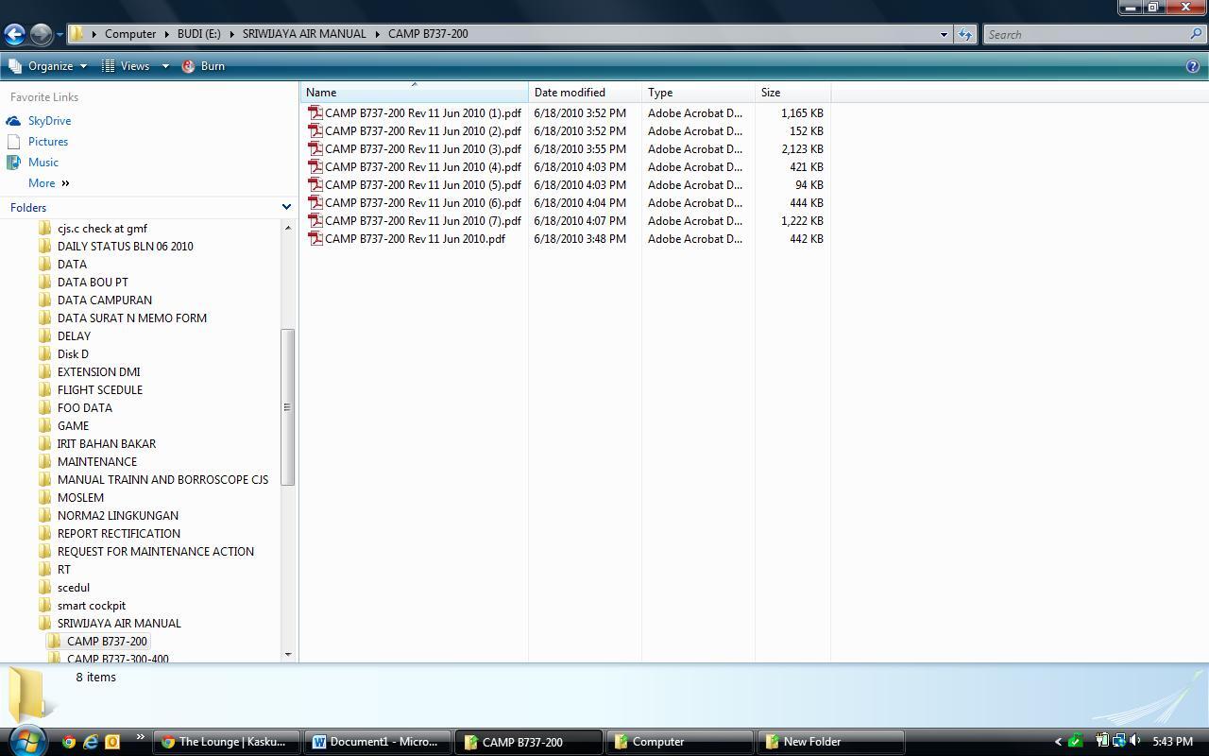Click the Views button
The width and height of the screenshot is (1209, 756).
point(127,66)
